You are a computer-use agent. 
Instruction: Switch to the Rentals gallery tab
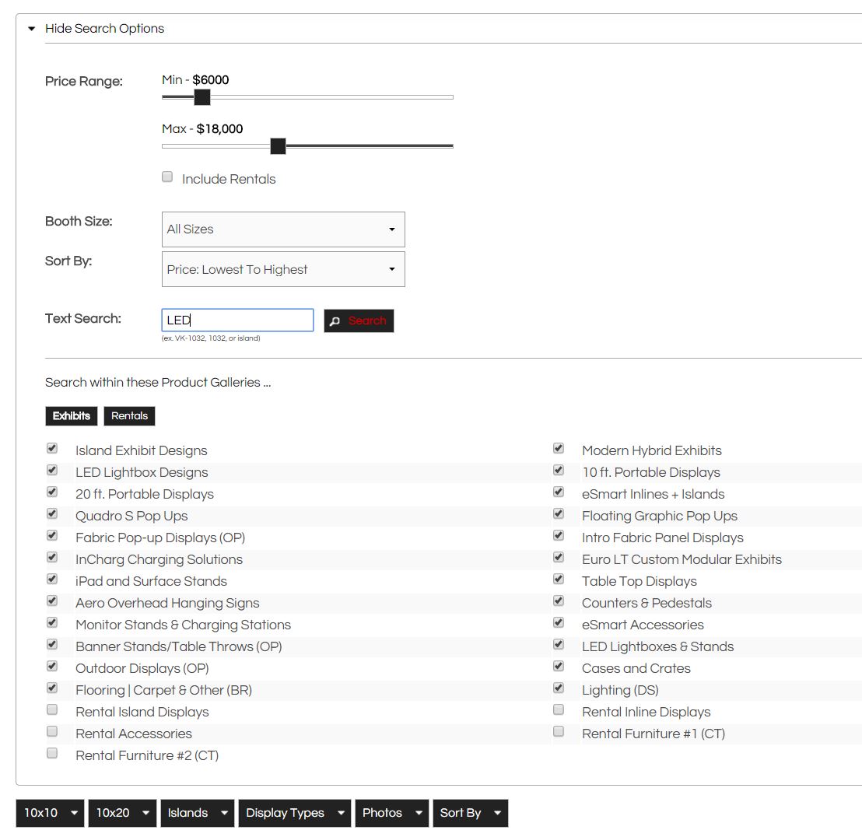point(129,415)
